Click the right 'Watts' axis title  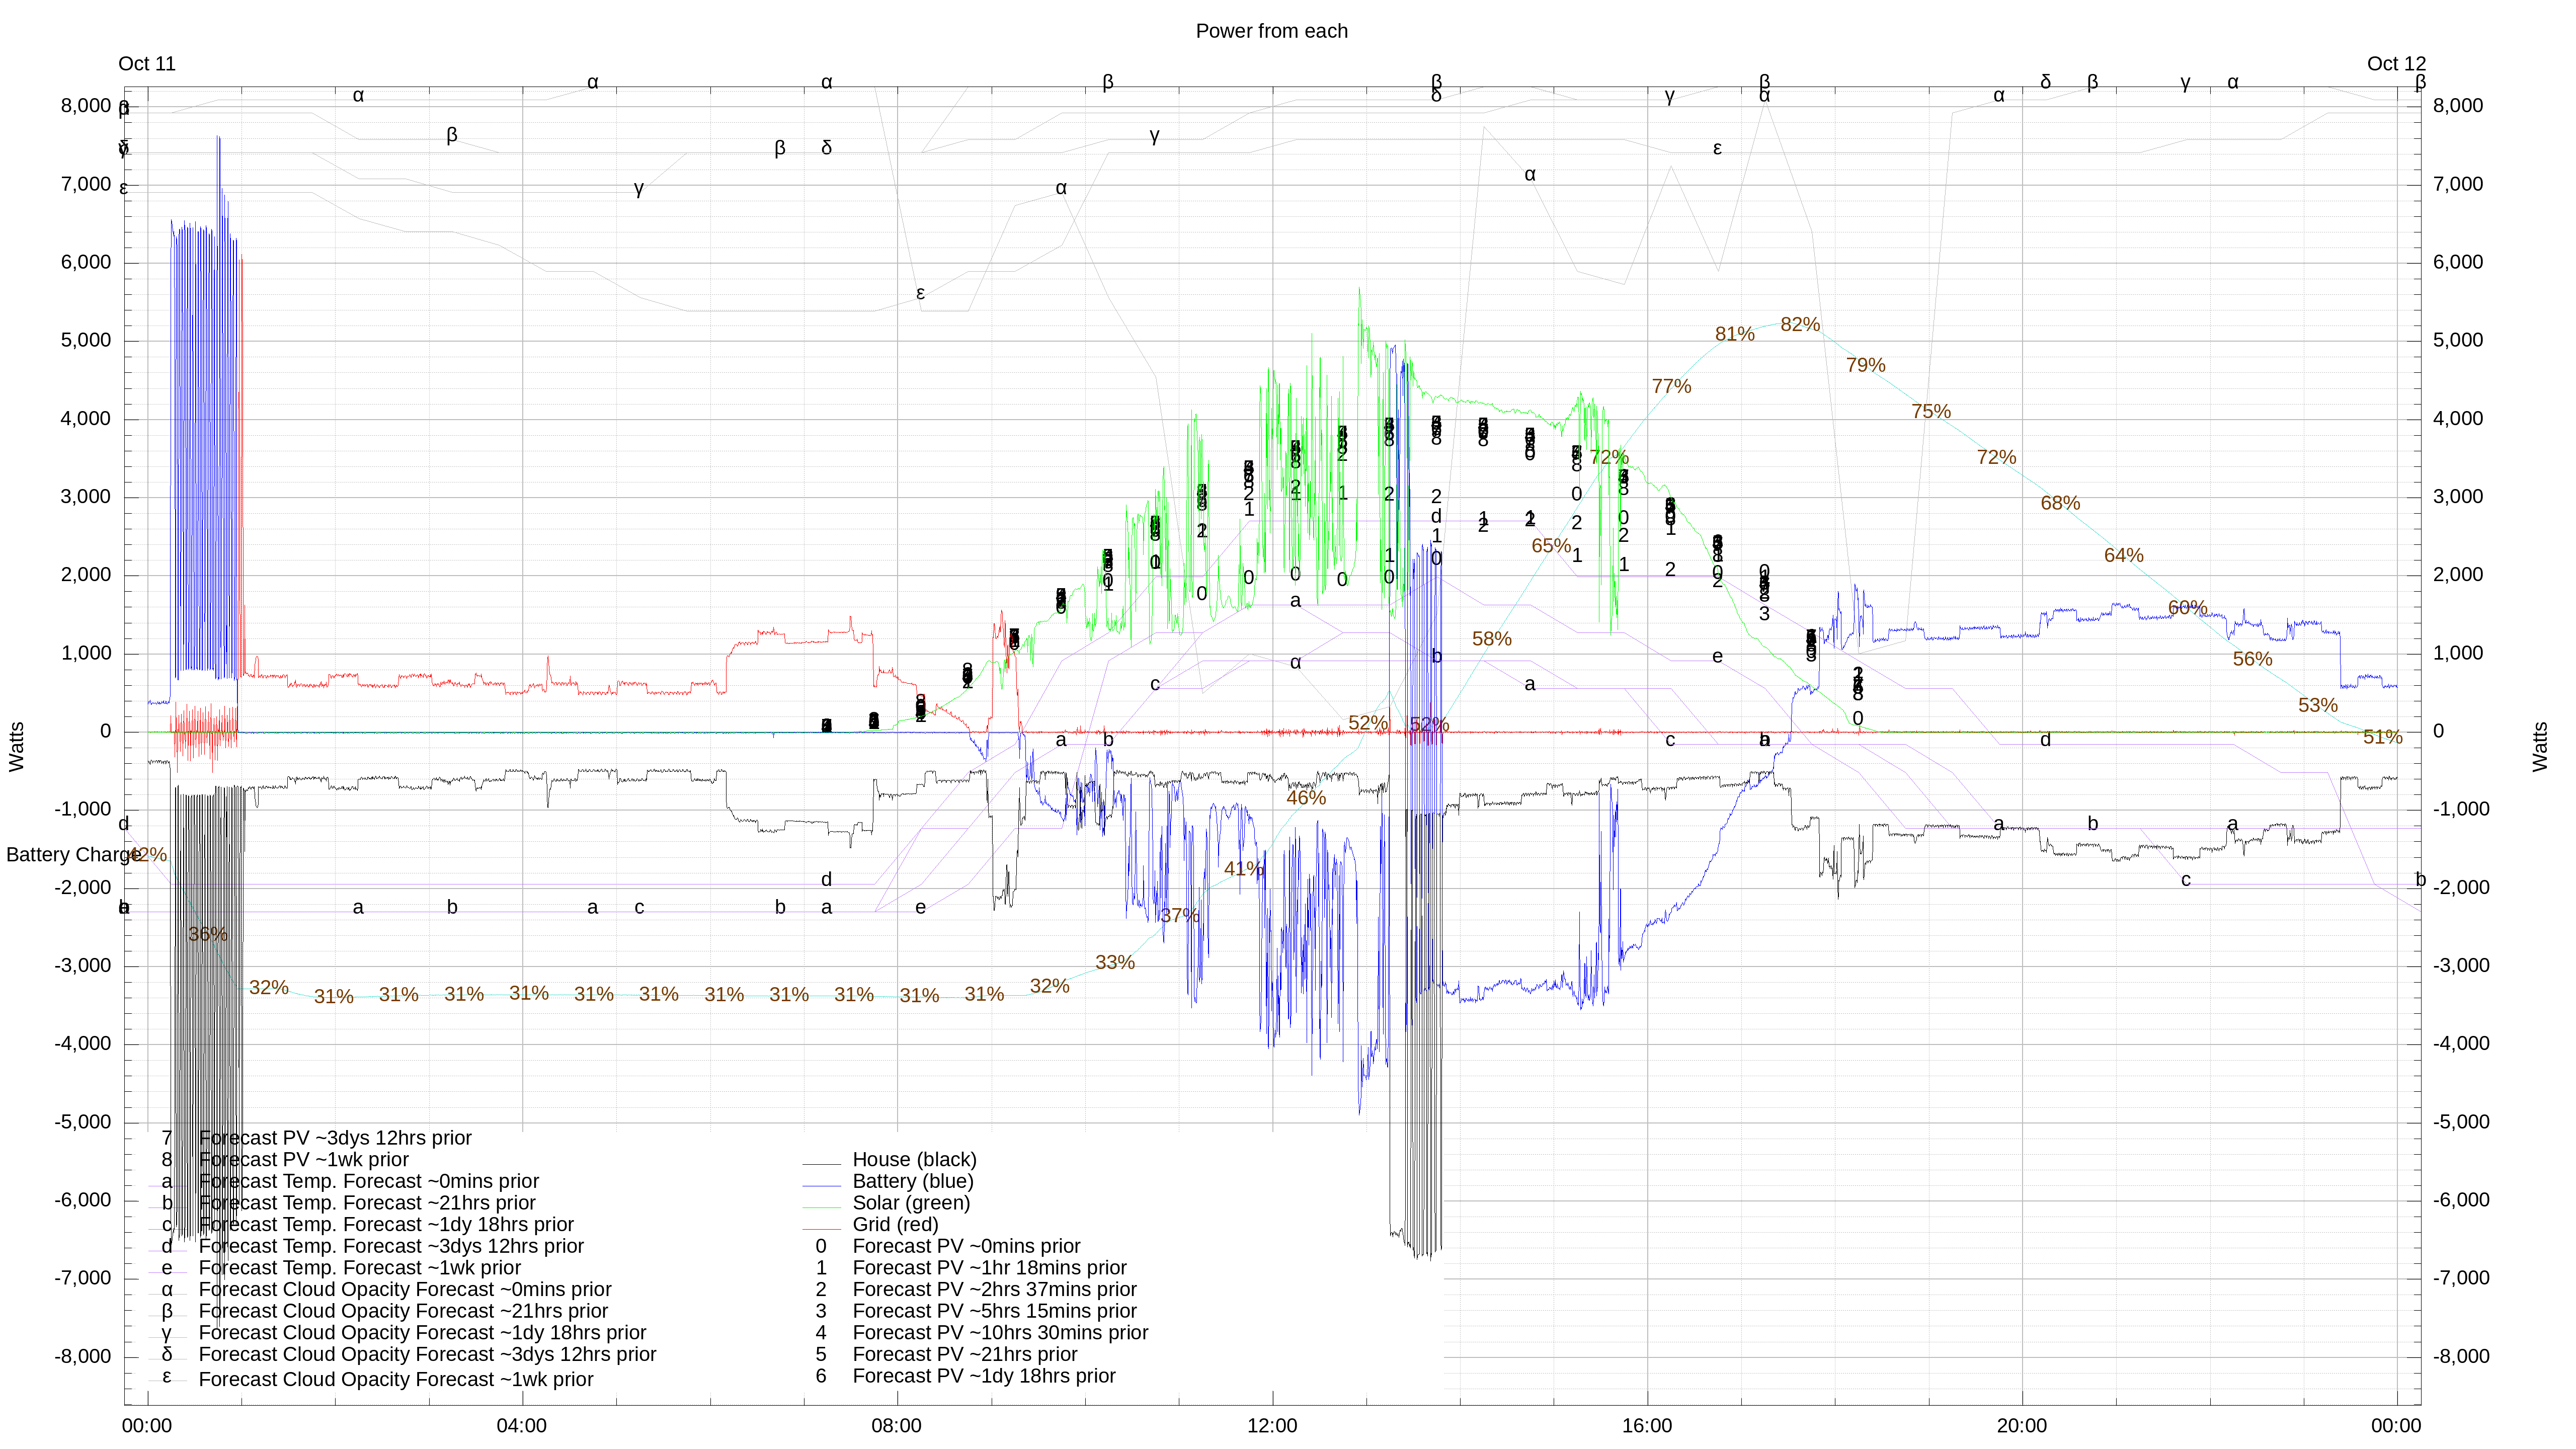(x=2540, y=747)
